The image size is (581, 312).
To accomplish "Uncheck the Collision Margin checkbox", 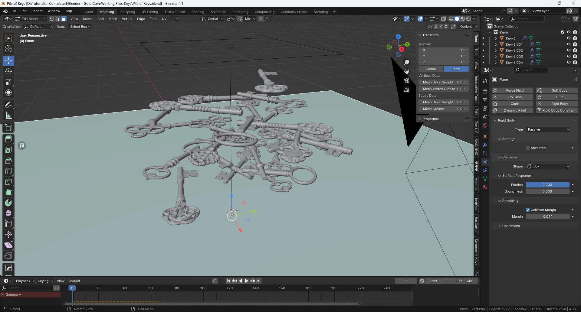I will coord(528,210).
